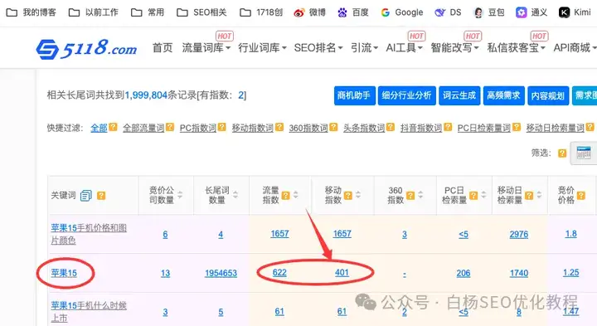Click the 高频需求 button

(x=504, y=95)
